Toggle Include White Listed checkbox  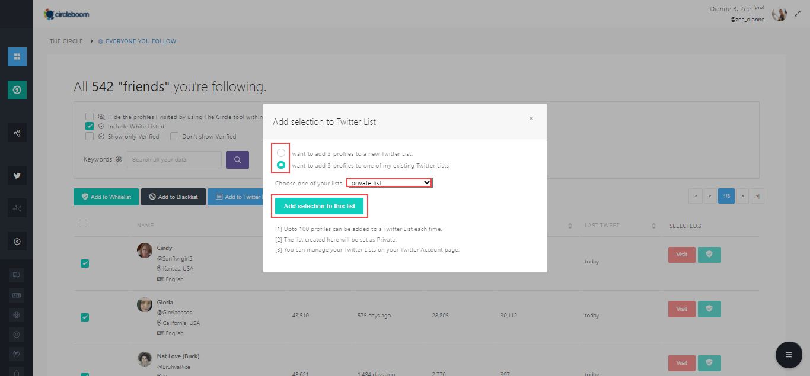90,126
